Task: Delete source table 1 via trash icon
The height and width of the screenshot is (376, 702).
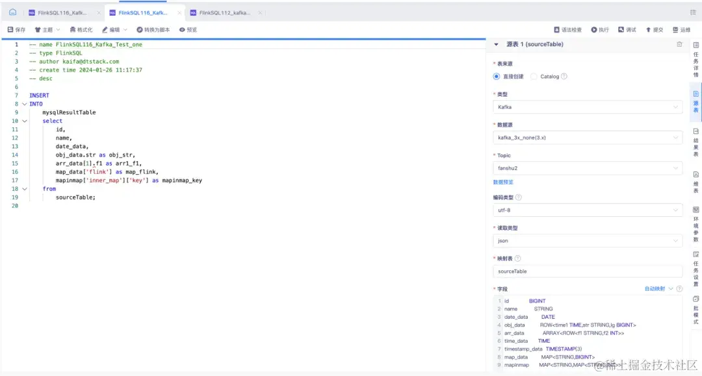Action: point(679,44)
